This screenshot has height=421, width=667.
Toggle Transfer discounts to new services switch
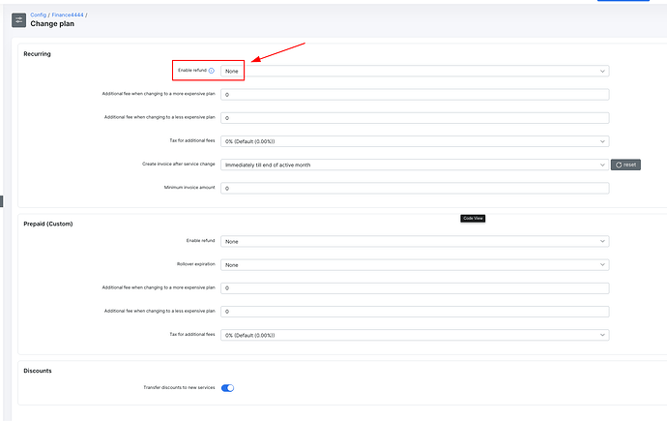point(228,388)
